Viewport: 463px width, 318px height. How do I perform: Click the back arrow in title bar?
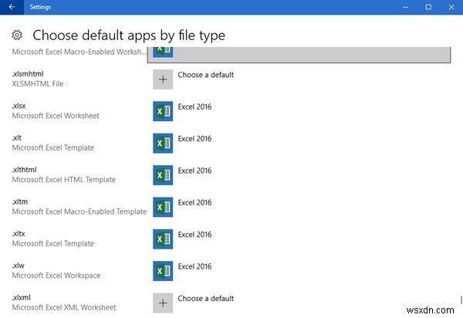11,6
